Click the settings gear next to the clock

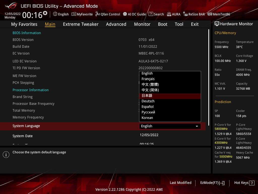pos(45,13)
